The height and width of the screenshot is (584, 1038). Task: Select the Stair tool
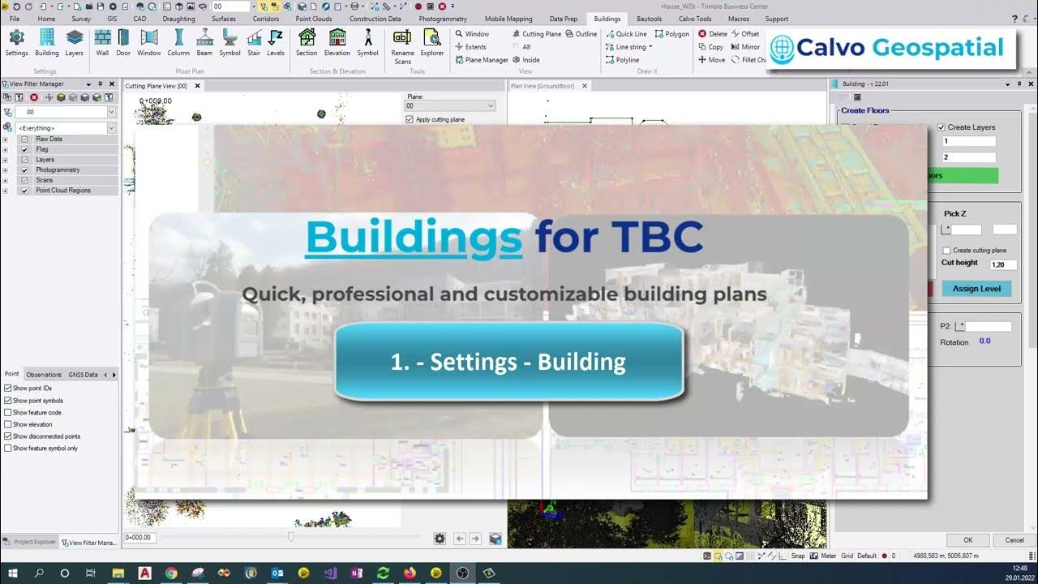tap(254, 43)
